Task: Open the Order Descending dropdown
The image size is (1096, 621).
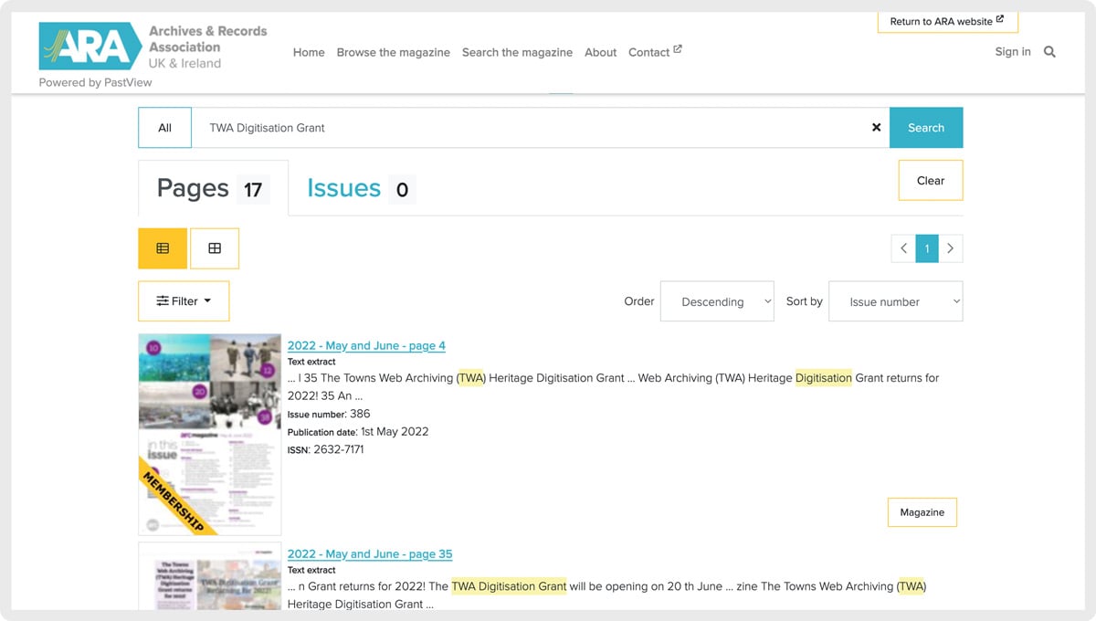Action: pos(717,301)
